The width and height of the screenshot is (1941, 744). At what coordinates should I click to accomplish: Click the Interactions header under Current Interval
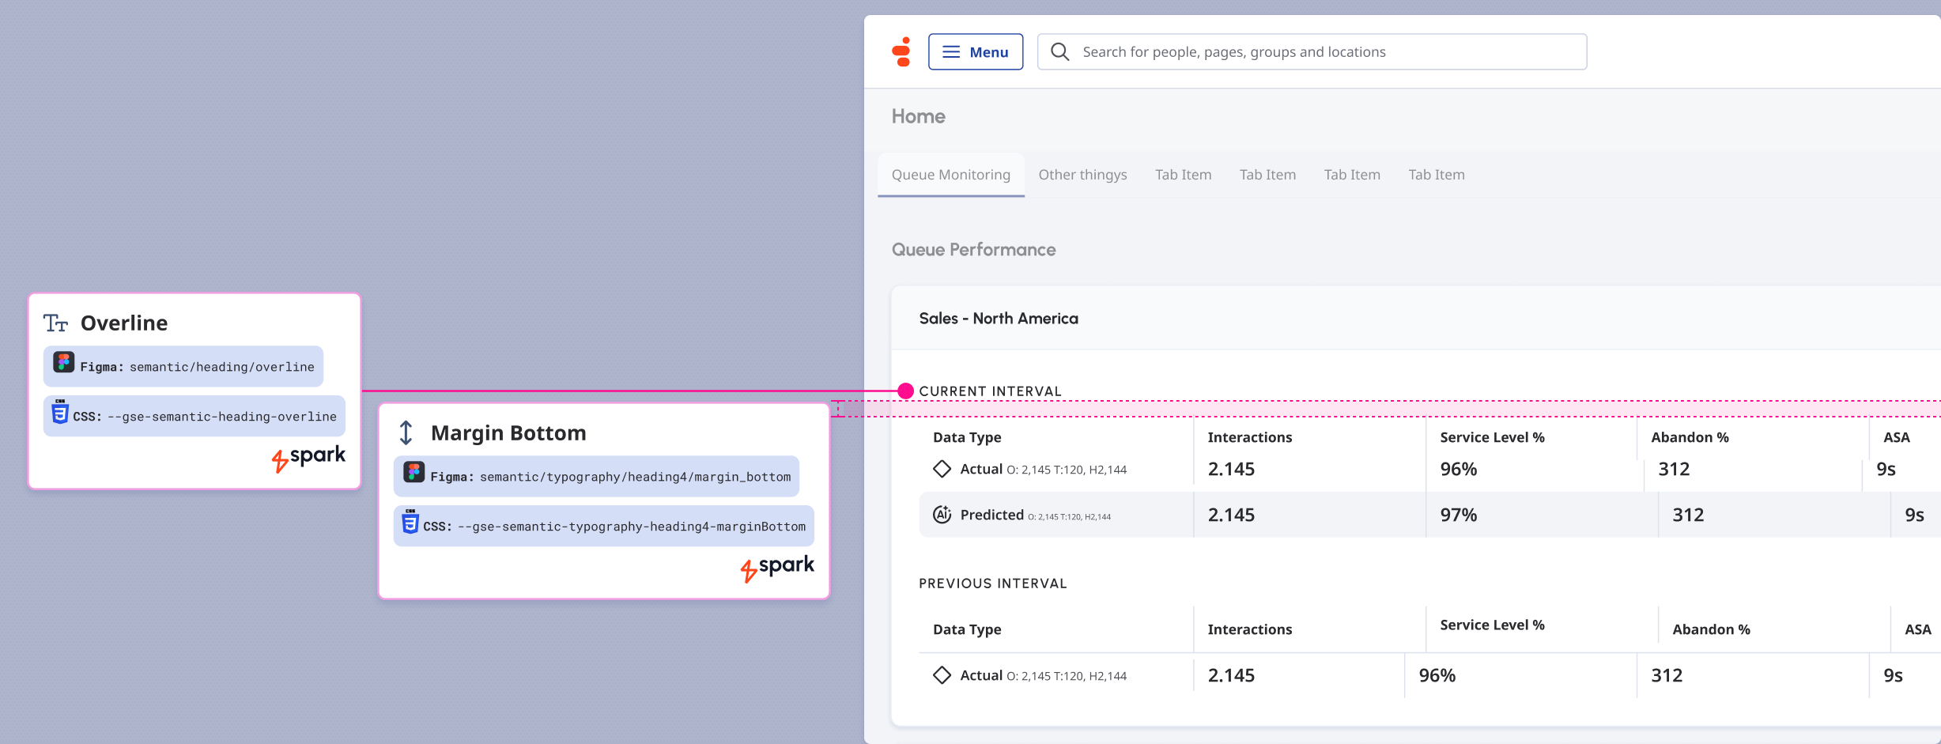(1250, 437)
